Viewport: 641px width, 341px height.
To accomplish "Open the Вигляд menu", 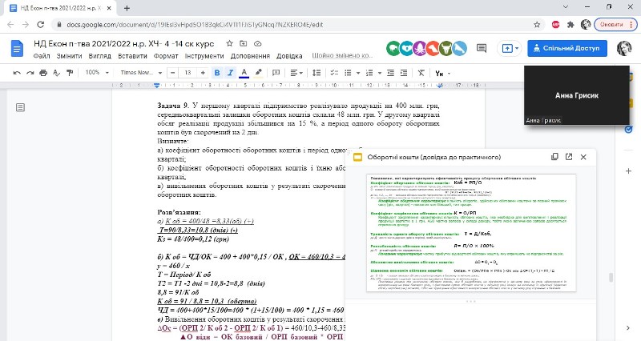I will [x=99, y=56].
